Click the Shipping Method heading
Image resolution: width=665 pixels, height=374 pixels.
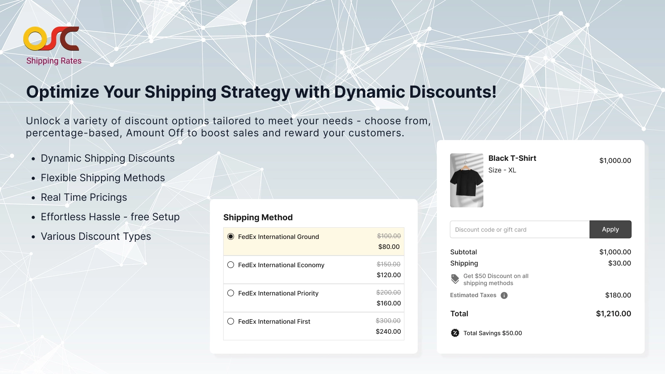click(x=258, y=217)
